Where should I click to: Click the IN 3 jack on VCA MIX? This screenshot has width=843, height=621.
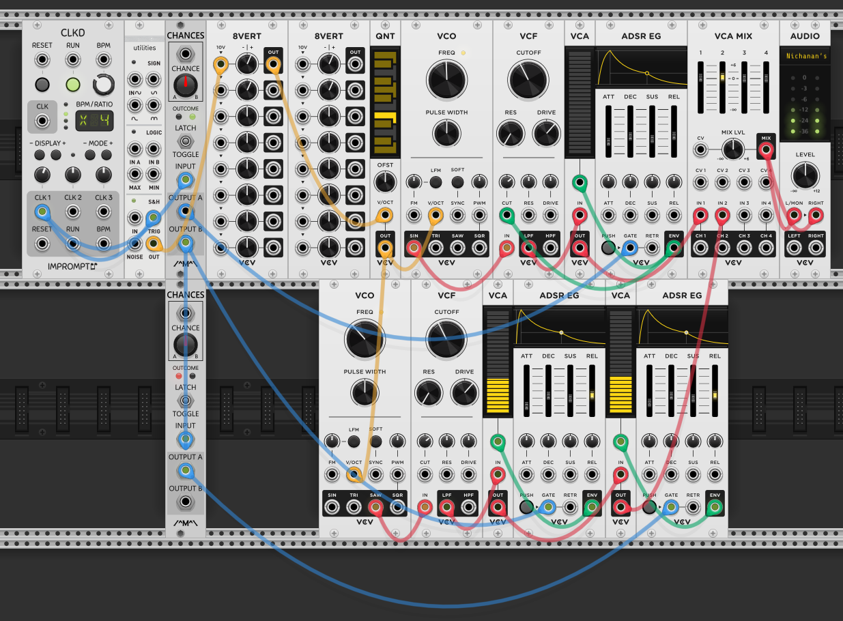click(x=744, y=216)
